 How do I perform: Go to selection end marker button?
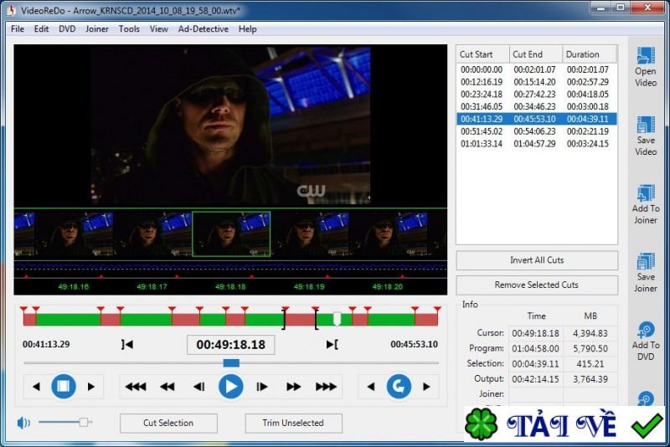pyautogui.click(x=332, y=344)
